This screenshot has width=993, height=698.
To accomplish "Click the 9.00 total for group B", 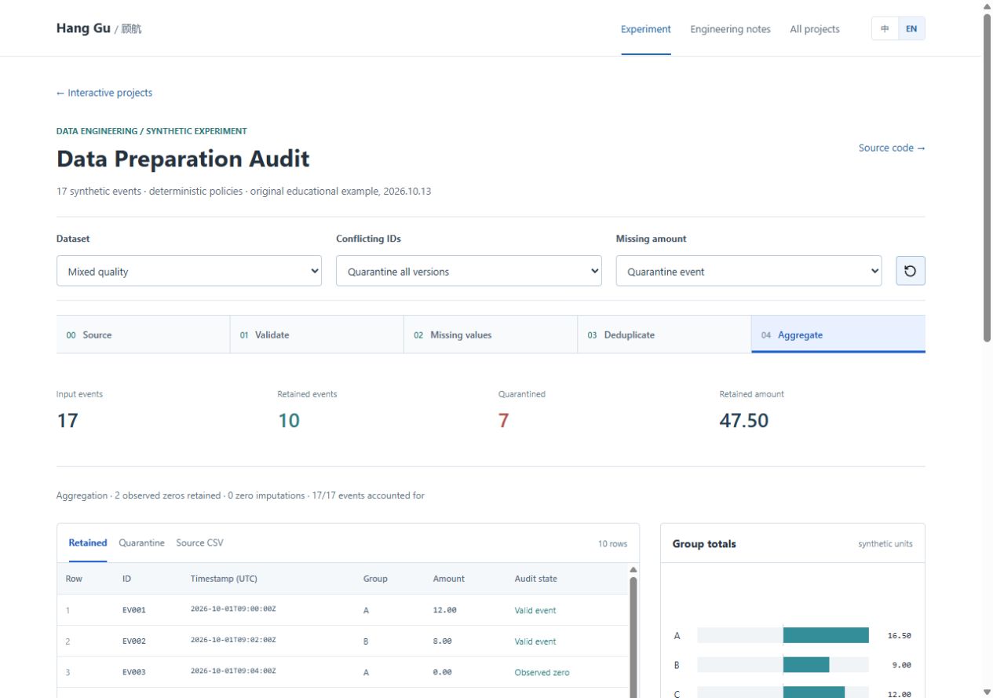I will tap(902, 665).
